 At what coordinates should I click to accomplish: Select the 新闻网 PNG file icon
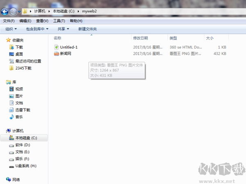(x=57, y=54)
